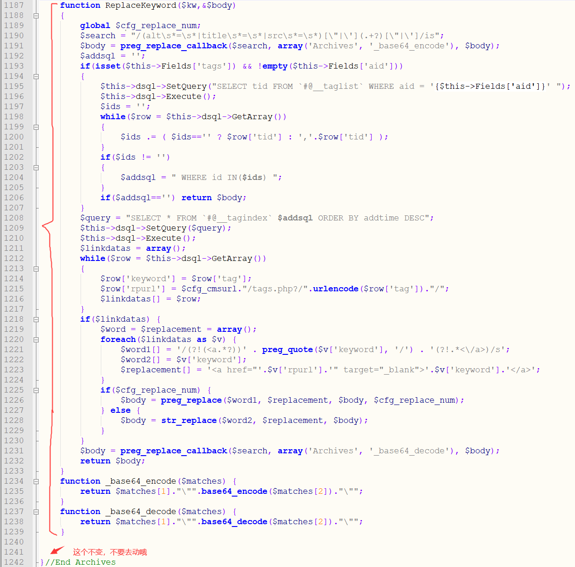Select line 1208 via its line number
Screen dimensions: 575x567
[14, 218]
